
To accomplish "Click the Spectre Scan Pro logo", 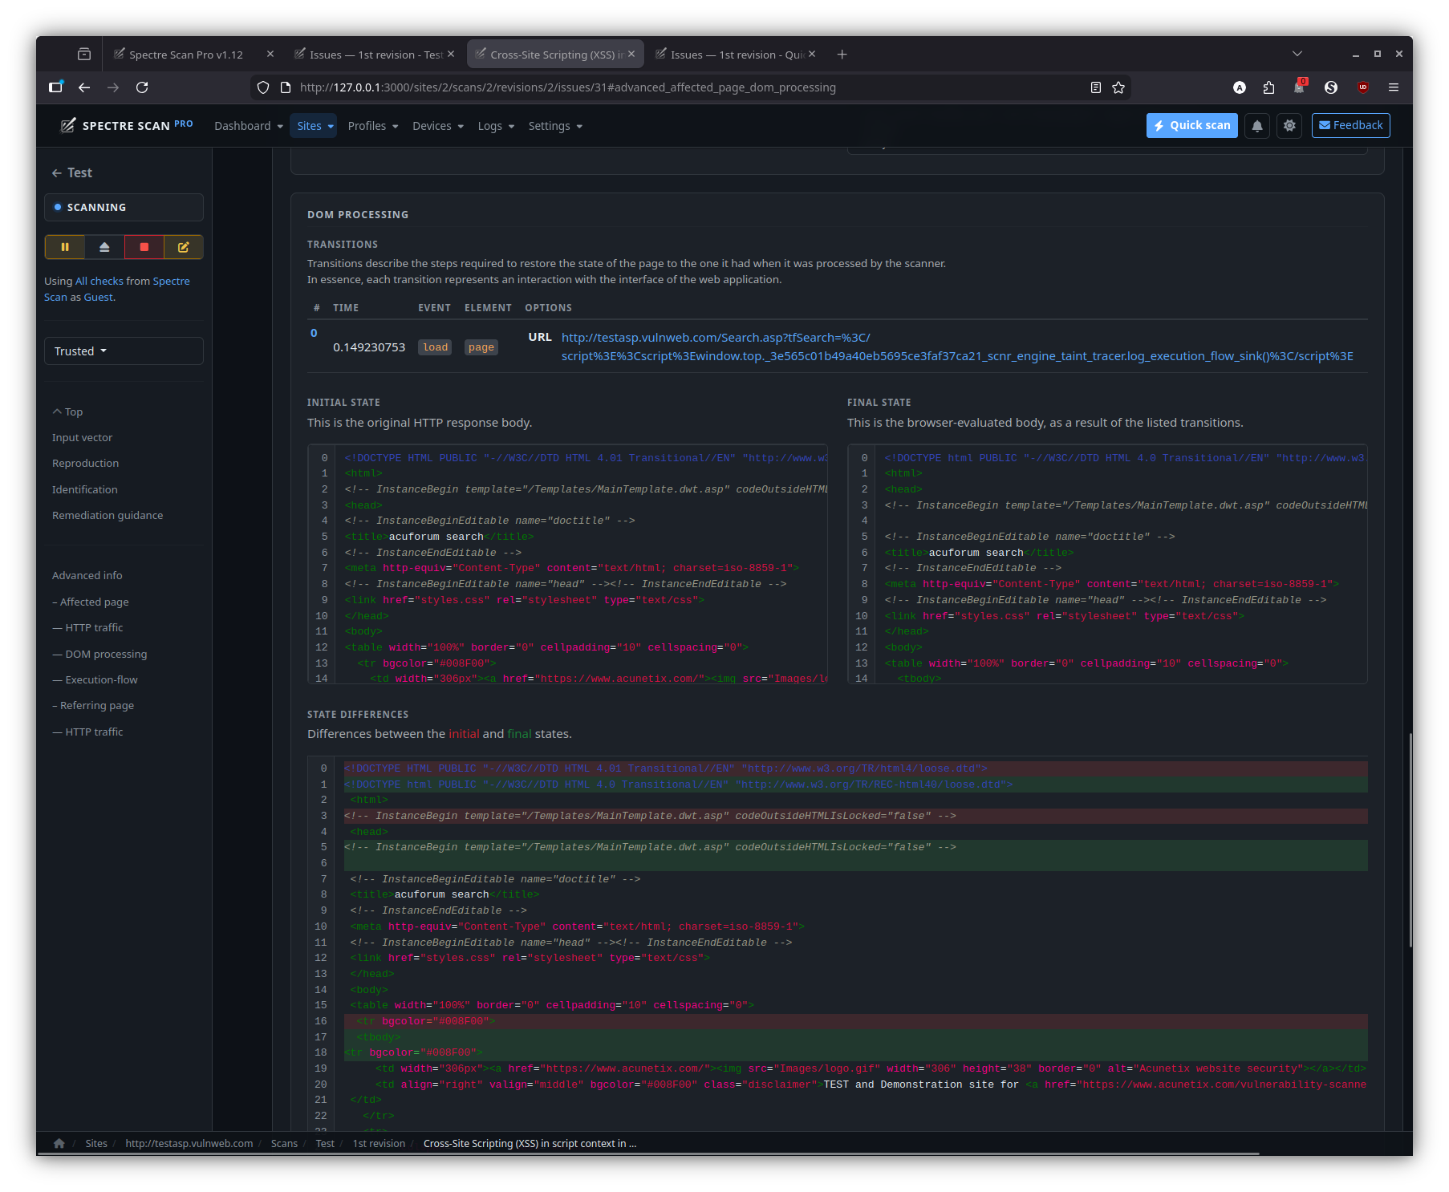I will pos(127,125).
